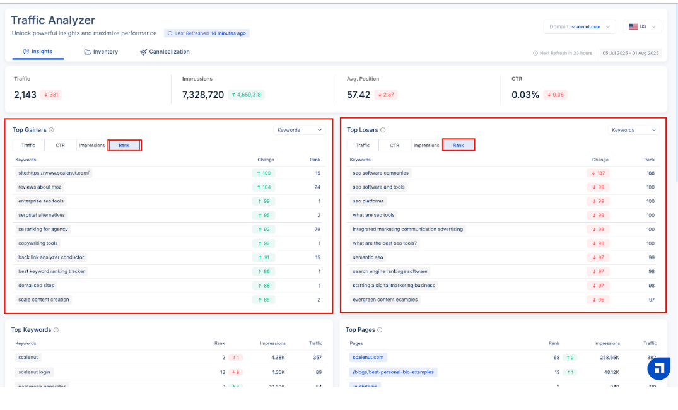678x410 pixels.
Task: Open Keywords dropdown in Top Gainers
Action: (x=300, y=130)
